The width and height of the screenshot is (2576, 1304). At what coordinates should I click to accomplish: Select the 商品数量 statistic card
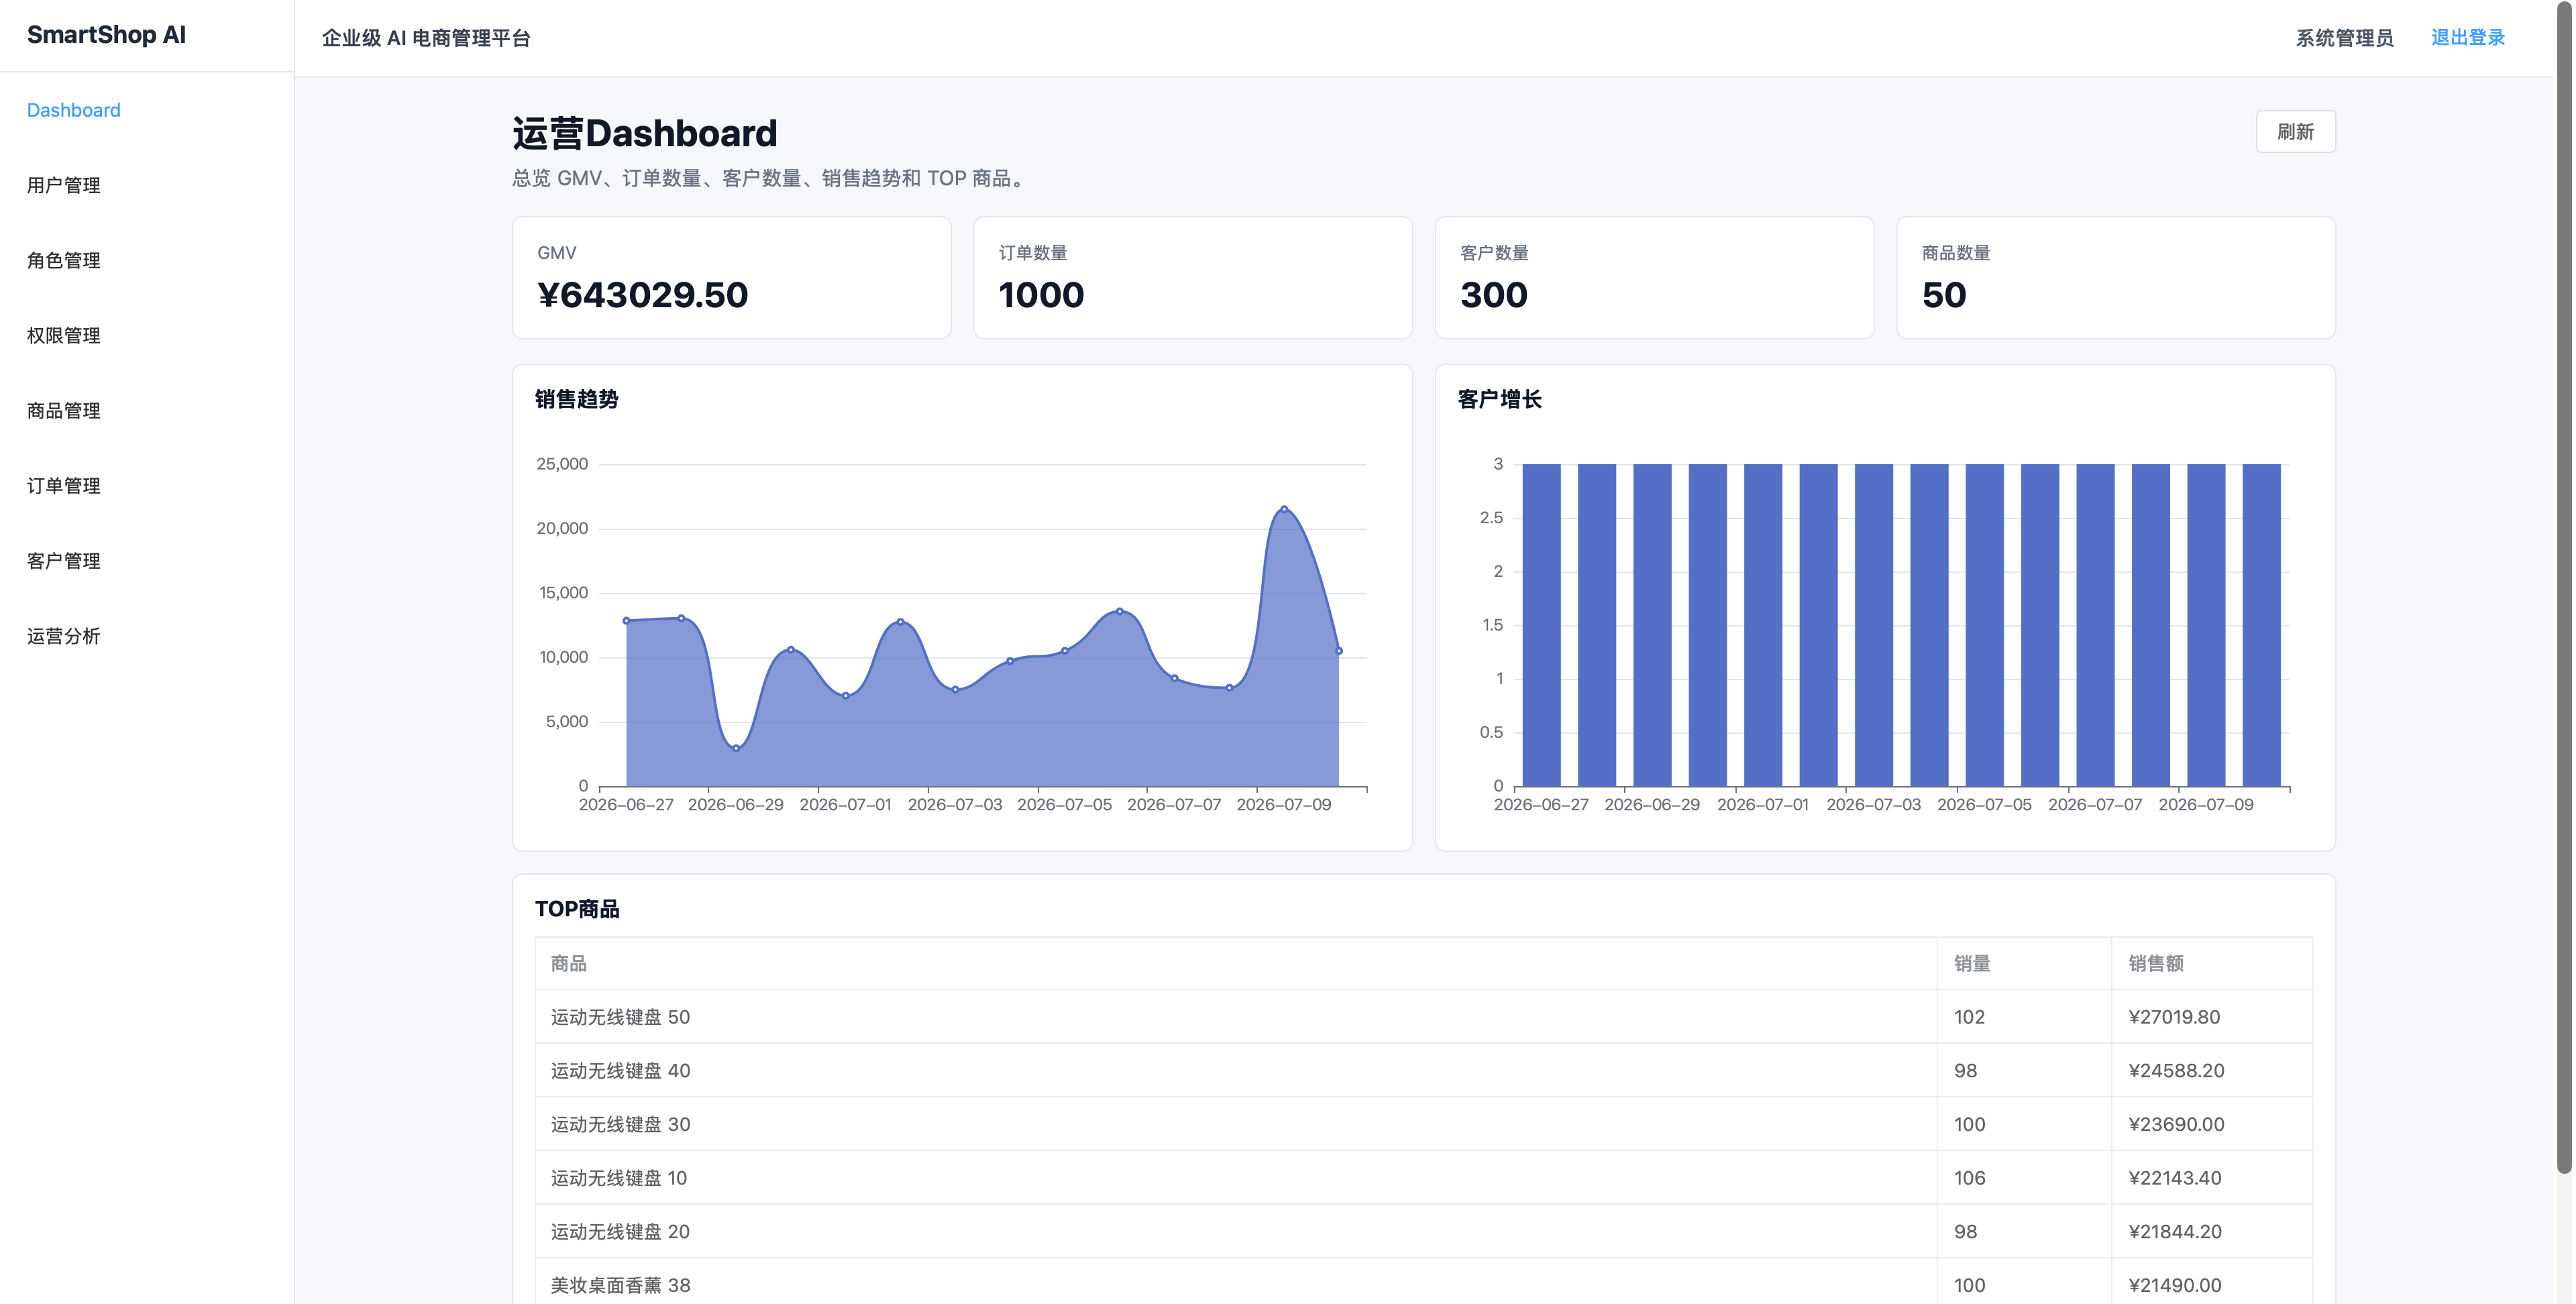2116,278
